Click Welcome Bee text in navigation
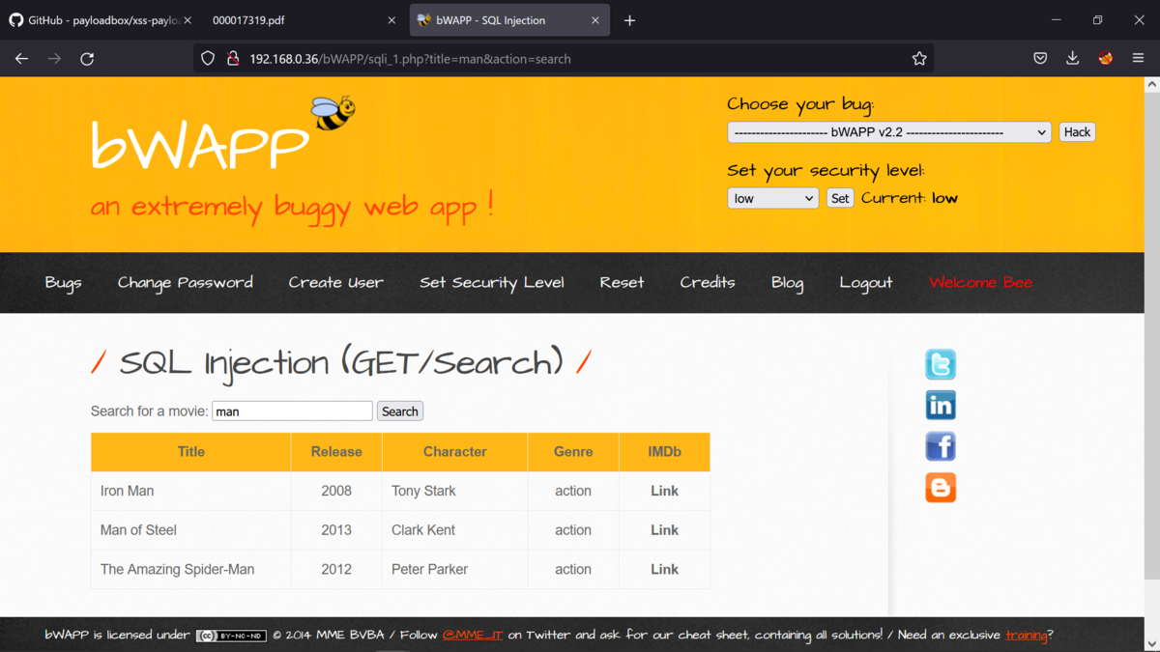 [x=980, y=283]
